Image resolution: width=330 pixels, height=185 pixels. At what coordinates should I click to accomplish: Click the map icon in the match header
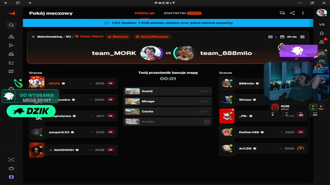point(270,37)
